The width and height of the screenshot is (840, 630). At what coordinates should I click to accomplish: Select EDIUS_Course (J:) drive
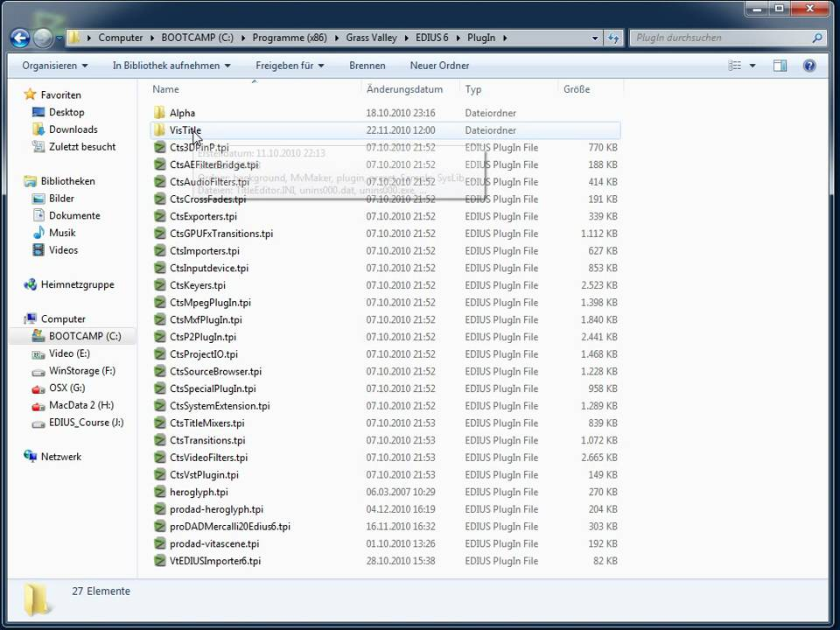86,422
